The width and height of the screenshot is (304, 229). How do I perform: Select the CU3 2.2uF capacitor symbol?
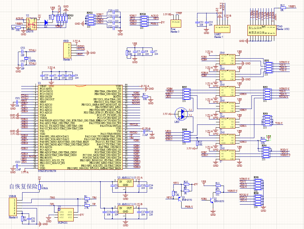click(x=145, y=131)
